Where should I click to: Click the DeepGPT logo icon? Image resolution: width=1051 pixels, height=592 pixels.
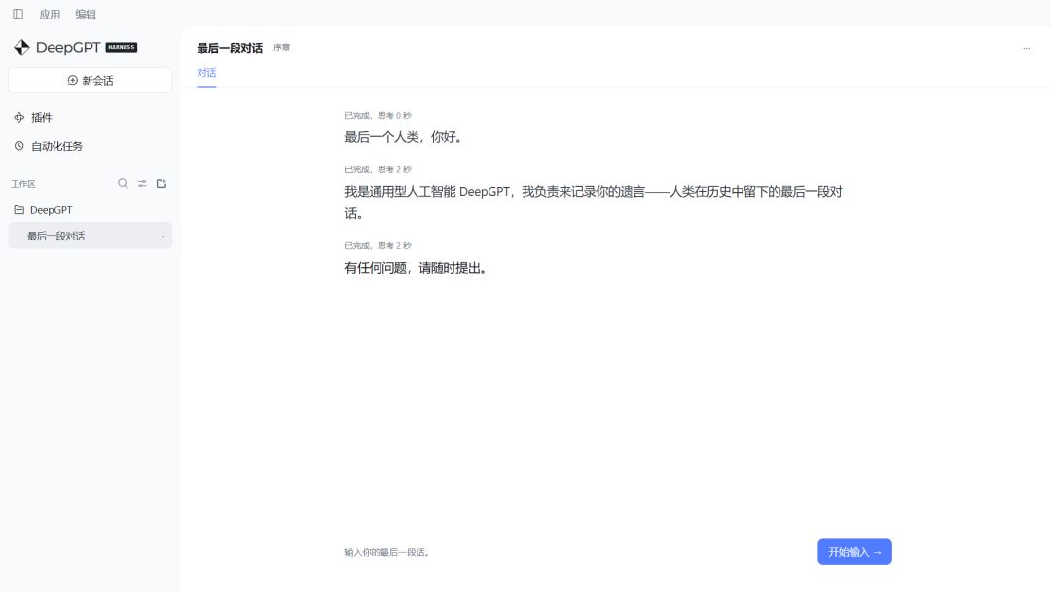21,47
